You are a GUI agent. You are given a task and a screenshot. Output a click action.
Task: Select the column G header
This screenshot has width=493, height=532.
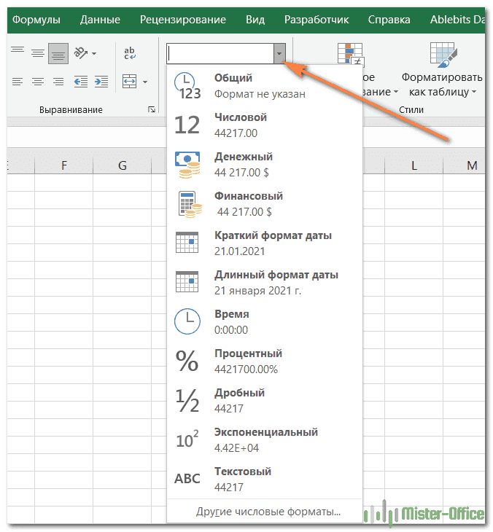click(122, 165)
